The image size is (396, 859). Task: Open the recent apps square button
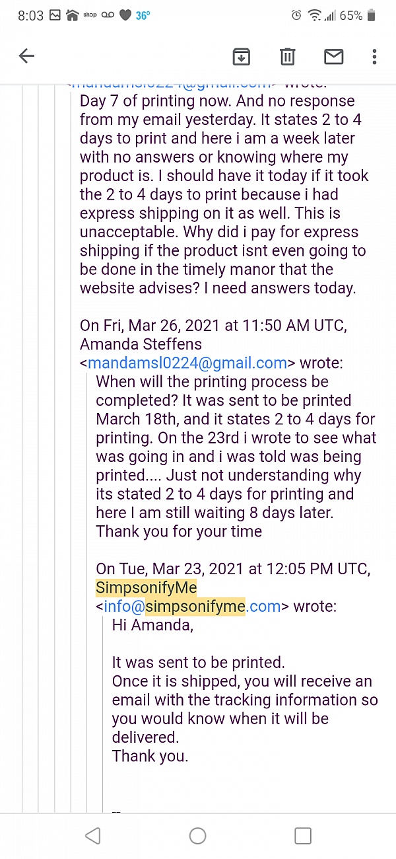(x=303, y=836)
